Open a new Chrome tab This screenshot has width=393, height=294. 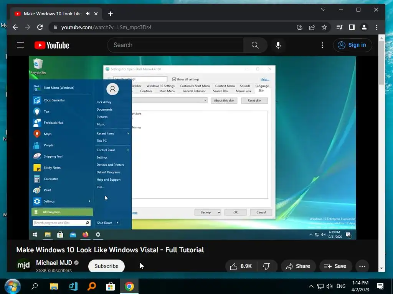[111, 14]
